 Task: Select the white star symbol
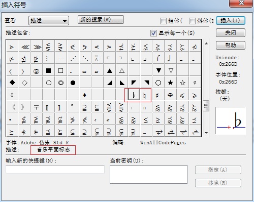pos(183,83)
